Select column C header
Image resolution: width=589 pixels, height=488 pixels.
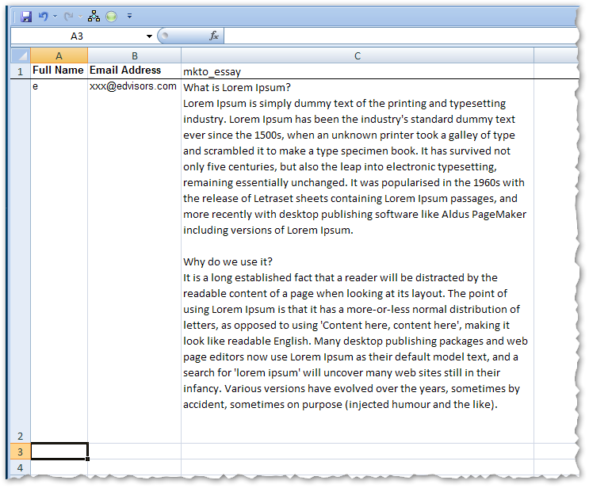358,55
